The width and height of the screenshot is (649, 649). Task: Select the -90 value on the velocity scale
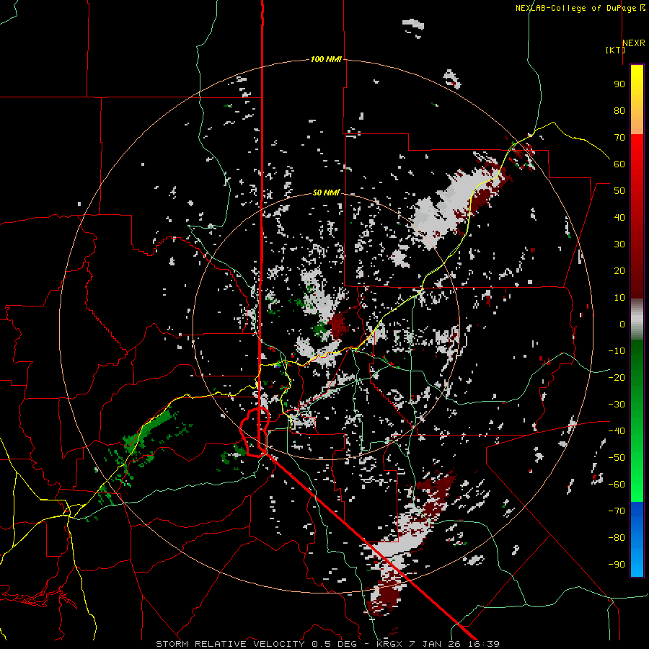[617, 565]
